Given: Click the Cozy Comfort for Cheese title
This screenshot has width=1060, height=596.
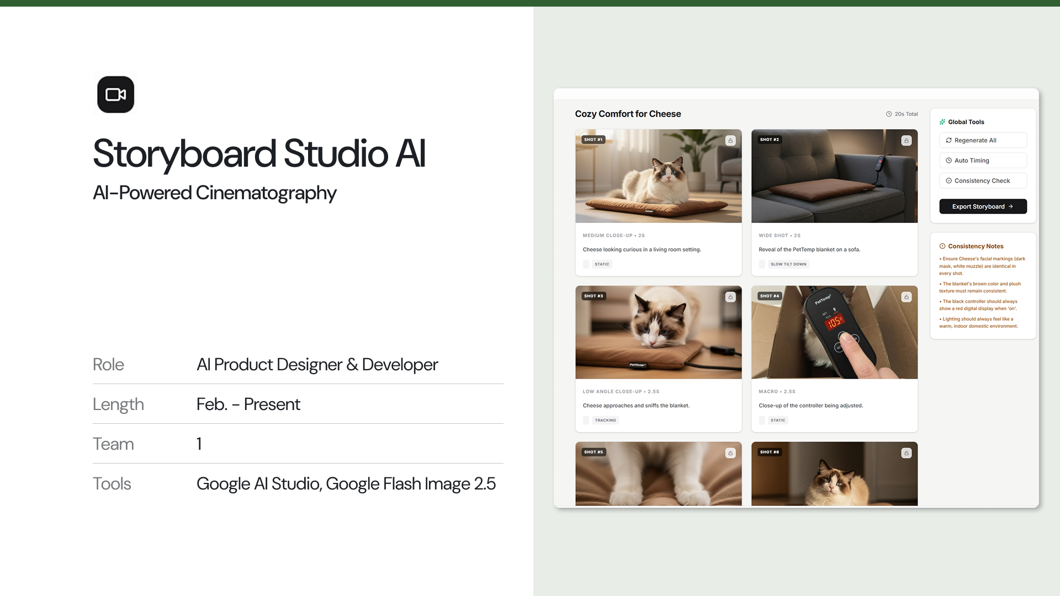Looking at the screenshot, I should [628, 114].
